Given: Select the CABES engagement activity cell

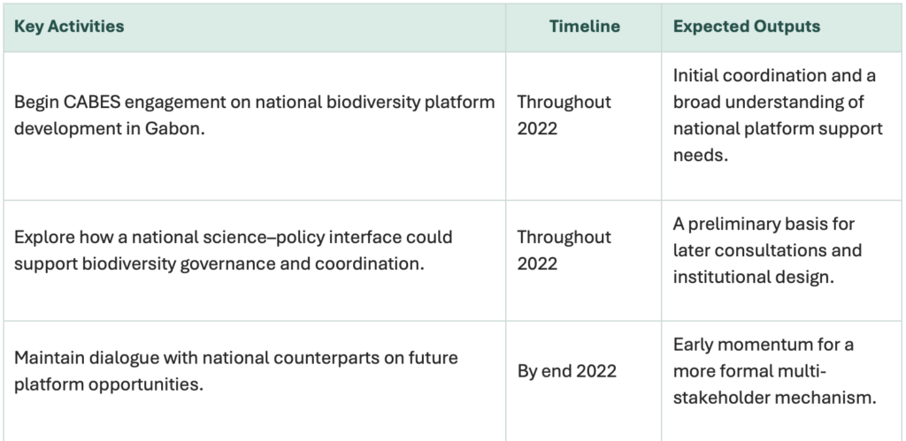Looking at the screenshot, I should 255,115.
